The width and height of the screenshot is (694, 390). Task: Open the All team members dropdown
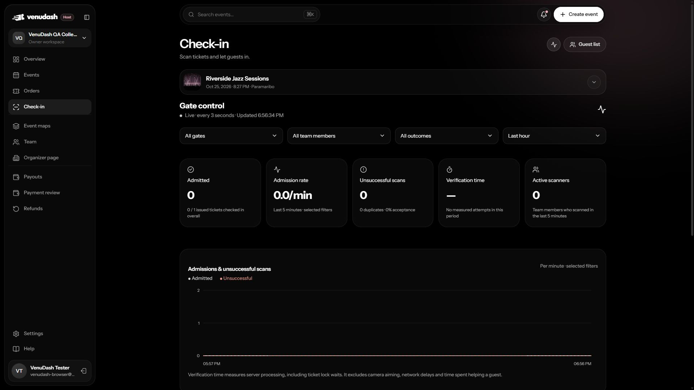tap(339, 136)
